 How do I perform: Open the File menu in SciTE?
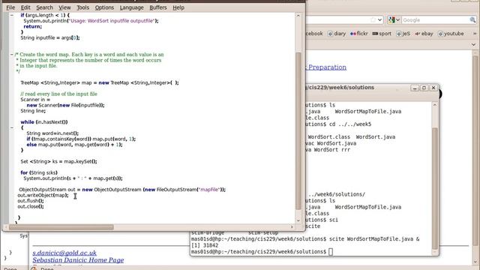pos(10,7)
